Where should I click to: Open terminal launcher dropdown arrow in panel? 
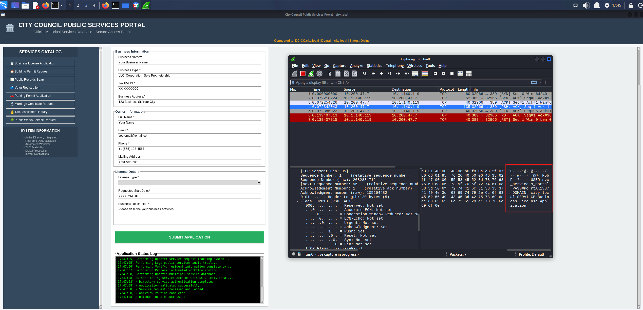click(62, 5)
